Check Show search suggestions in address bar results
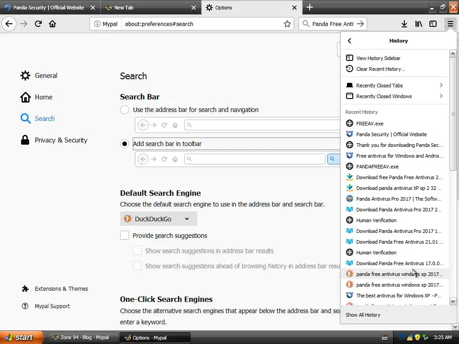This screenshot has height=344, width=459. 137,251
